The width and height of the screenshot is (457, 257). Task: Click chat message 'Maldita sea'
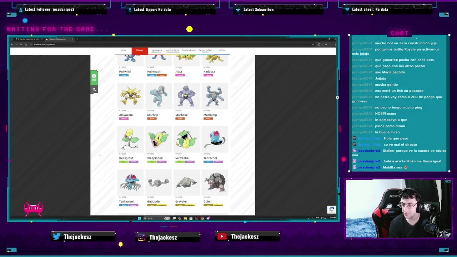[393, 167]
